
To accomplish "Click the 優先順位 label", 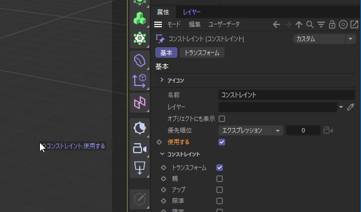I will 180,130.
